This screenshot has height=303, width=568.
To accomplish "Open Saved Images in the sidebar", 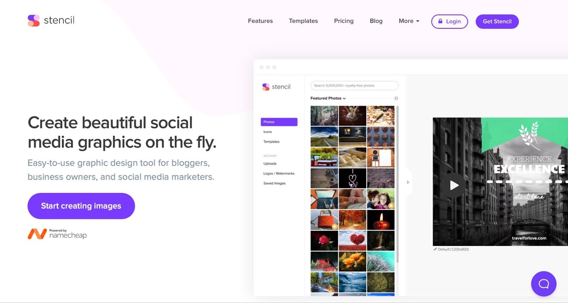I will point(274,183).
